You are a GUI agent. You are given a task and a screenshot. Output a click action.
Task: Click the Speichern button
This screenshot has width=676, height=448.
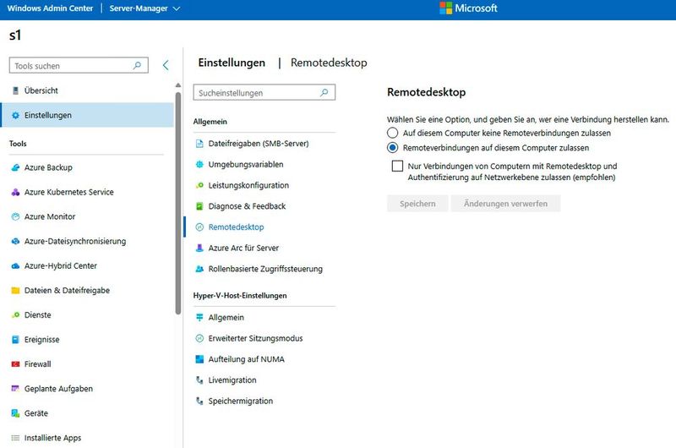pyautogui.click(x=417, y=204)
